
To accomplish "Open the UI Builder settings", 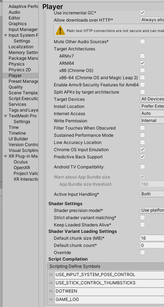I will pos(18,139).
